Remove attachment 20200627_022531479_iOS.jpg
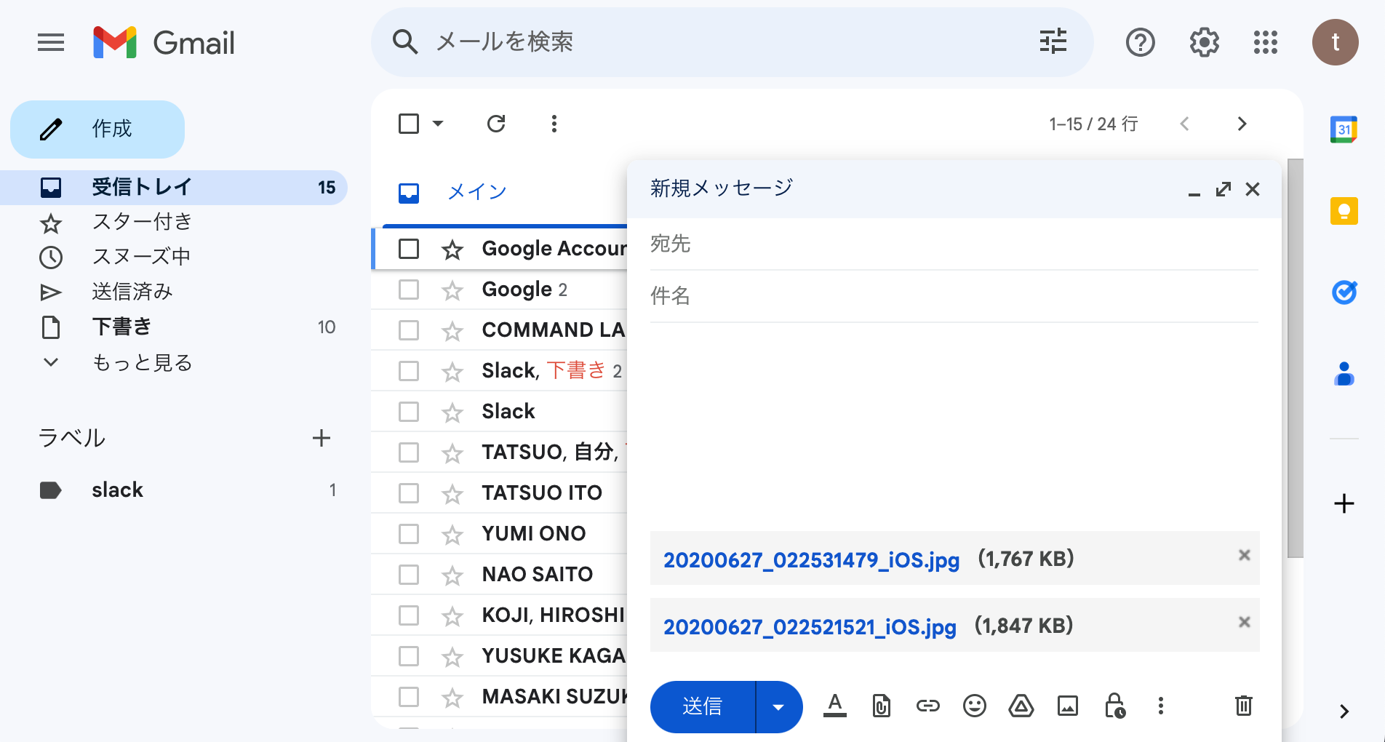 (x=1244, y=556)
